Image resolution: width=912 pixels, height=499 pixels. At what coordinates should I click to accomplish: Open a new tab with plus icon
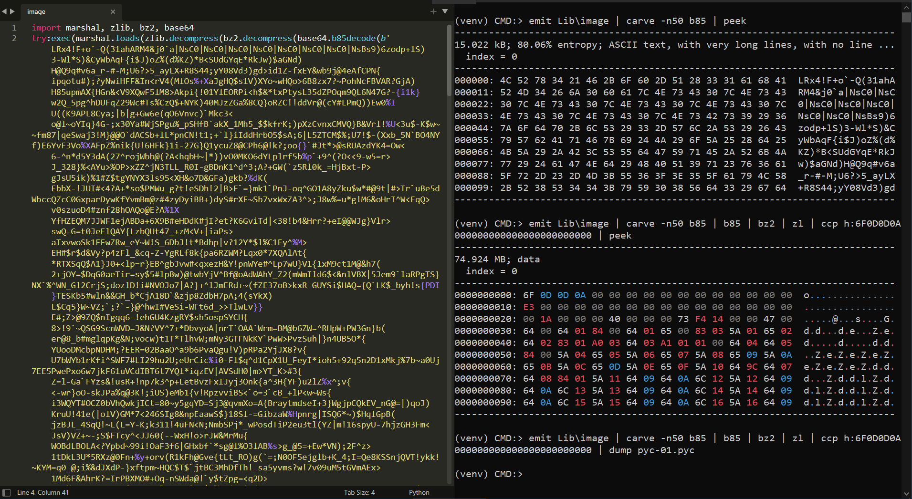[x=433, y=11]
